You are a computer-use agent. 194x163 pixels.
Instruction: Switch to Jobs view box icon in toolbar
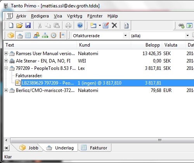pyautogui.click(x=11, y=35)
